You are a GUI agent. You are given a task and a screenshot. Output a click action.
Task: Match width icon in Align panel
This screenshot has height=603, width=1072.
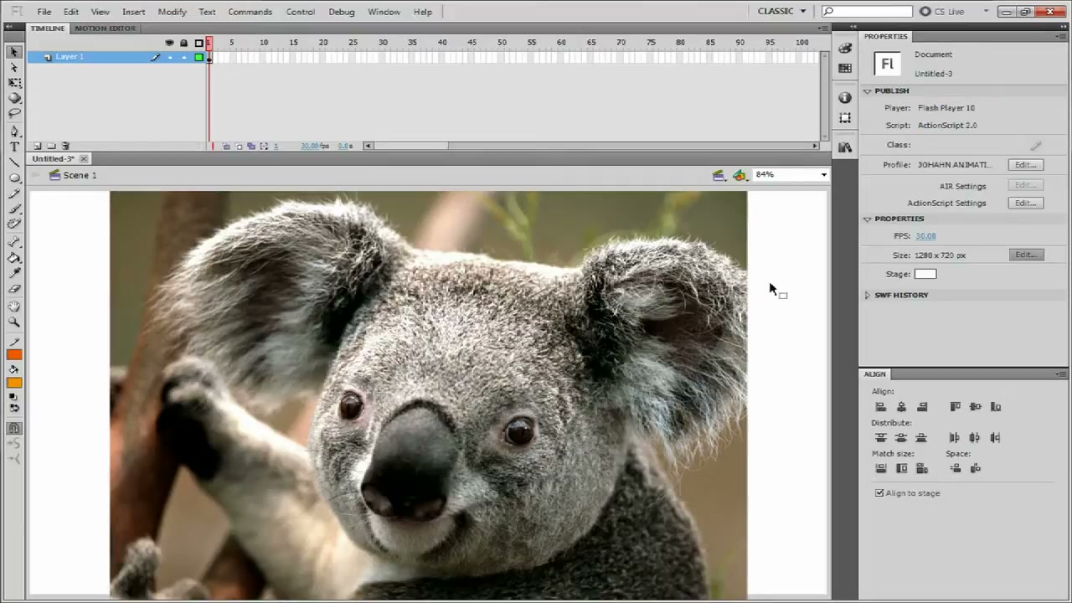pos(880,469)
